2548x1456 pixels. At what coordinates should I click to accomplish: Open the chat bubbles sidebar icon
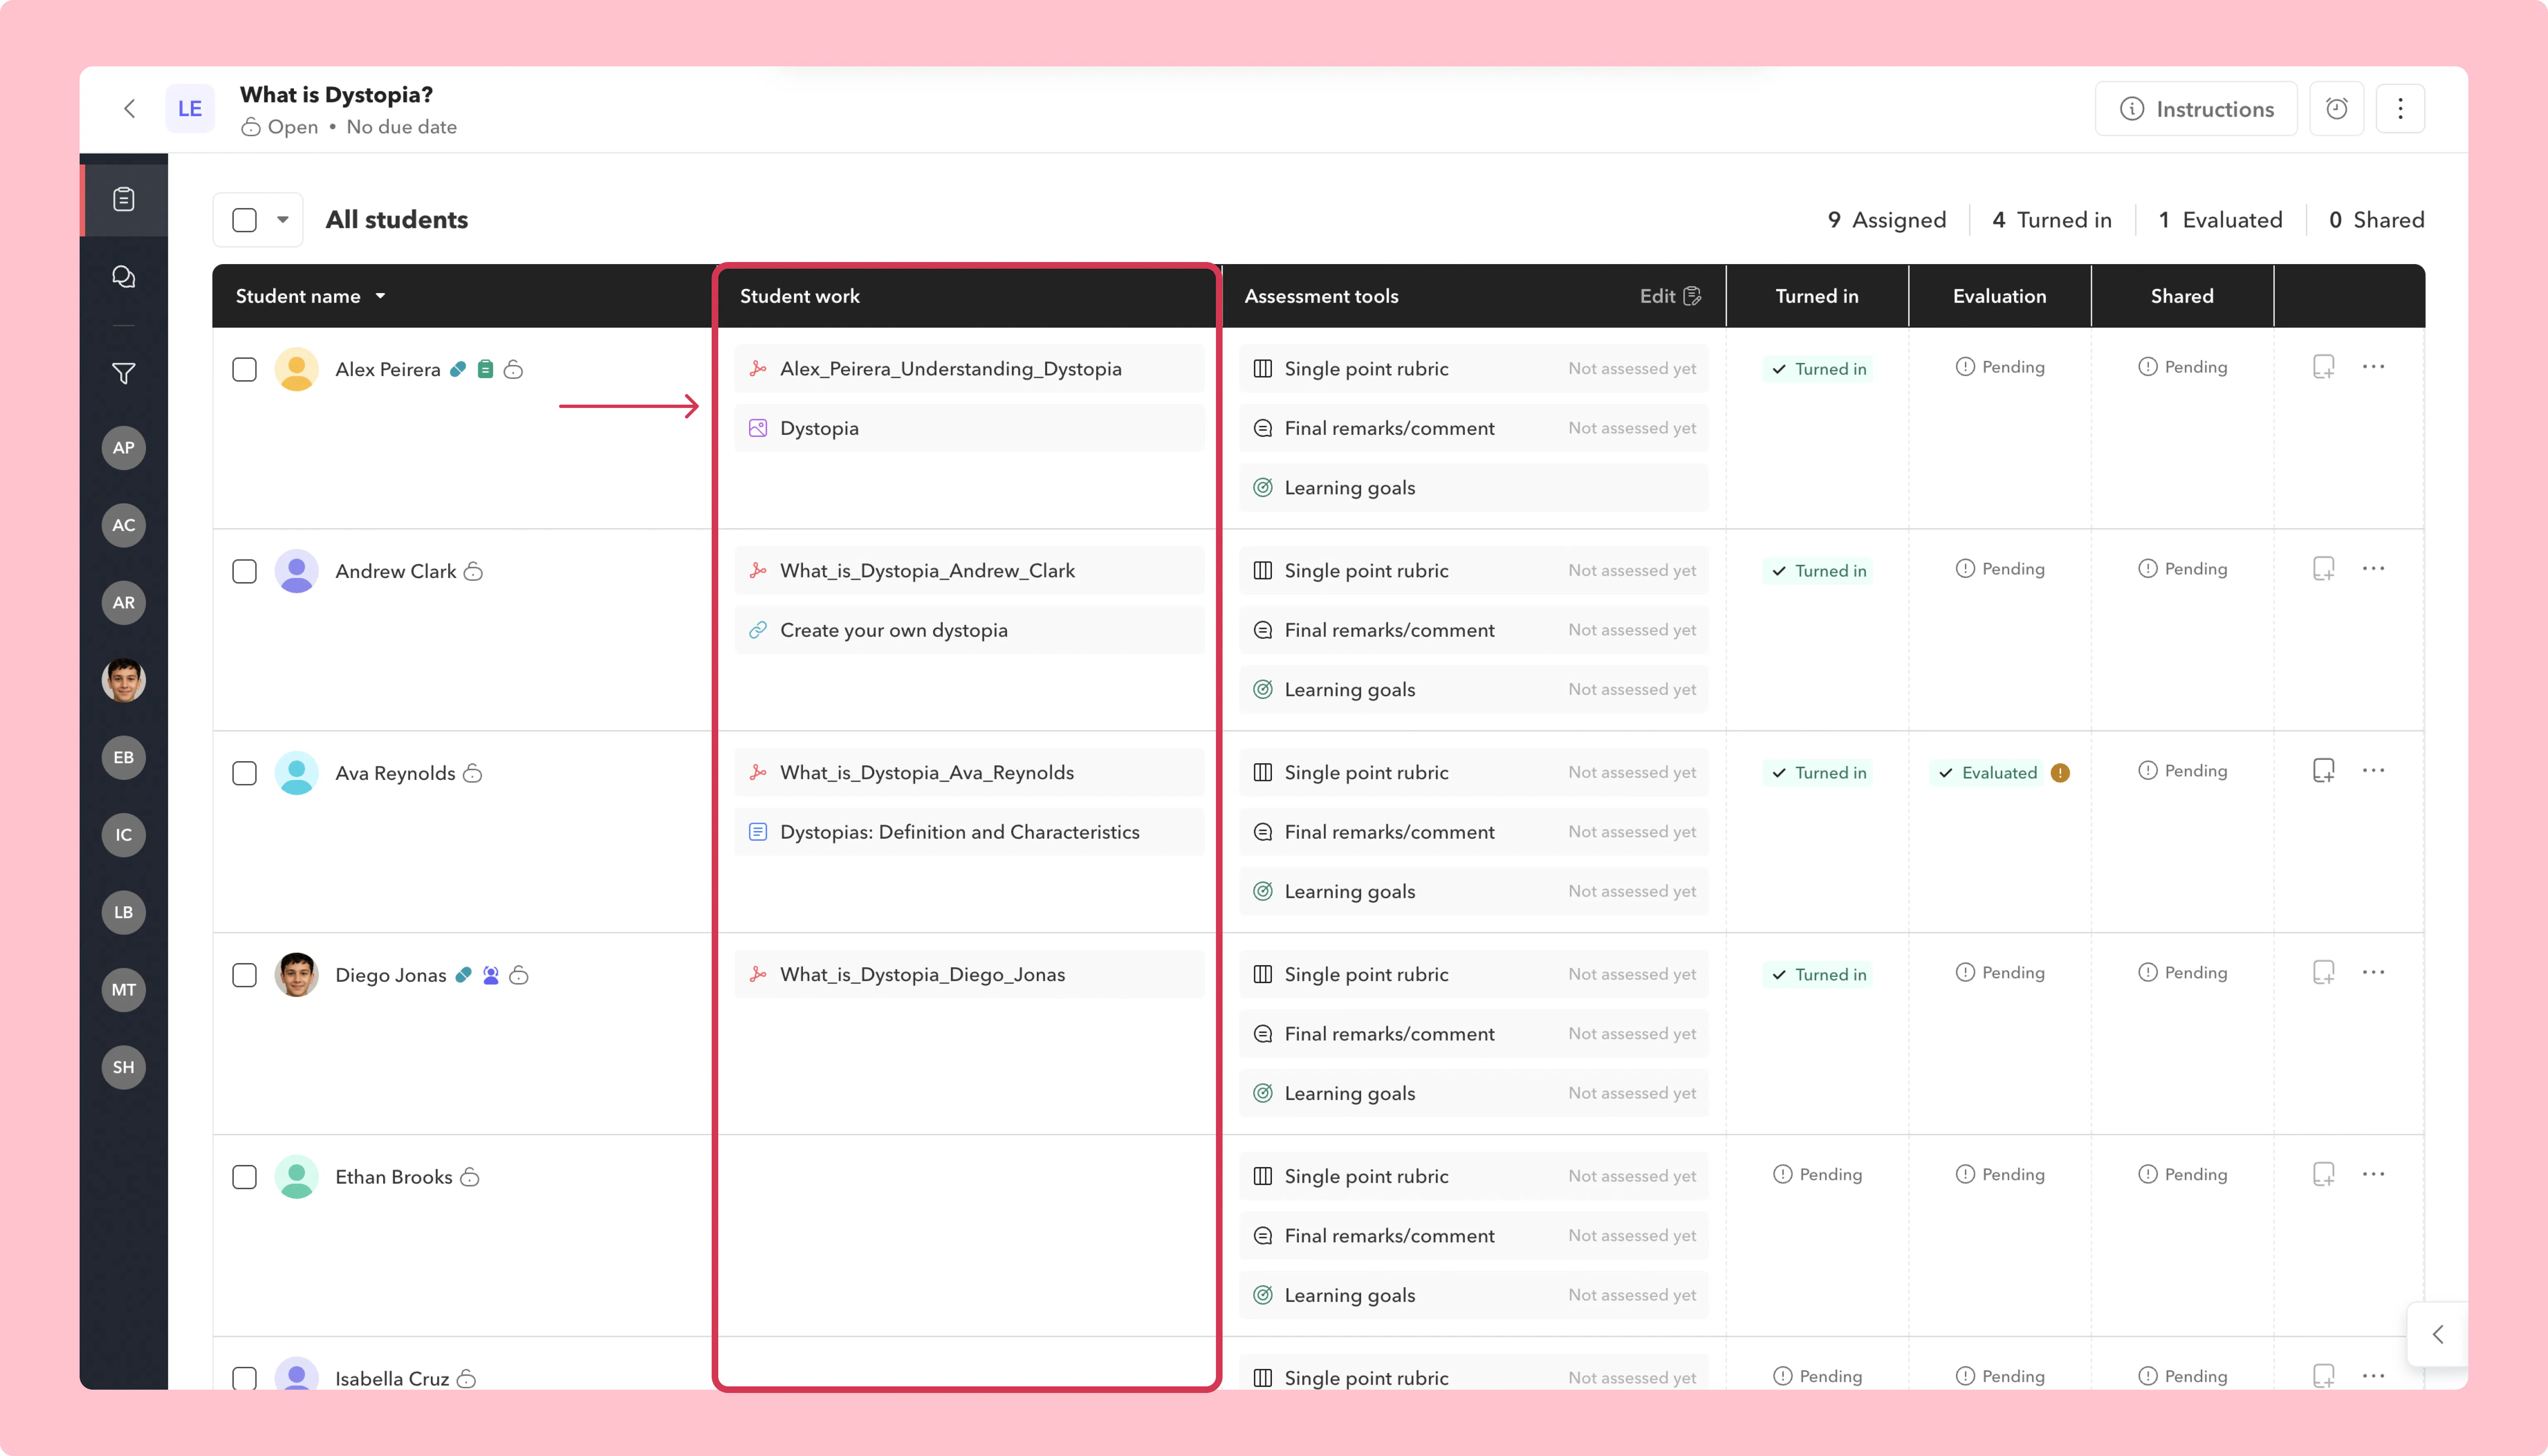[x=124, y=277]
